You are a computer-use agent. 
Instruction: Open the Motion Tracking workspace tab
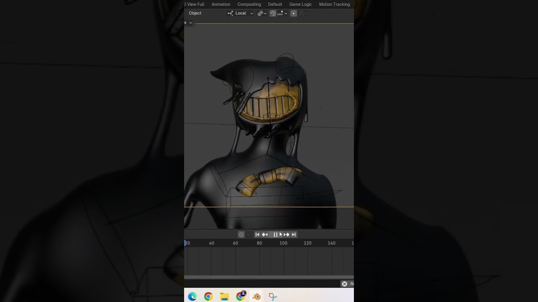[335, 4]
